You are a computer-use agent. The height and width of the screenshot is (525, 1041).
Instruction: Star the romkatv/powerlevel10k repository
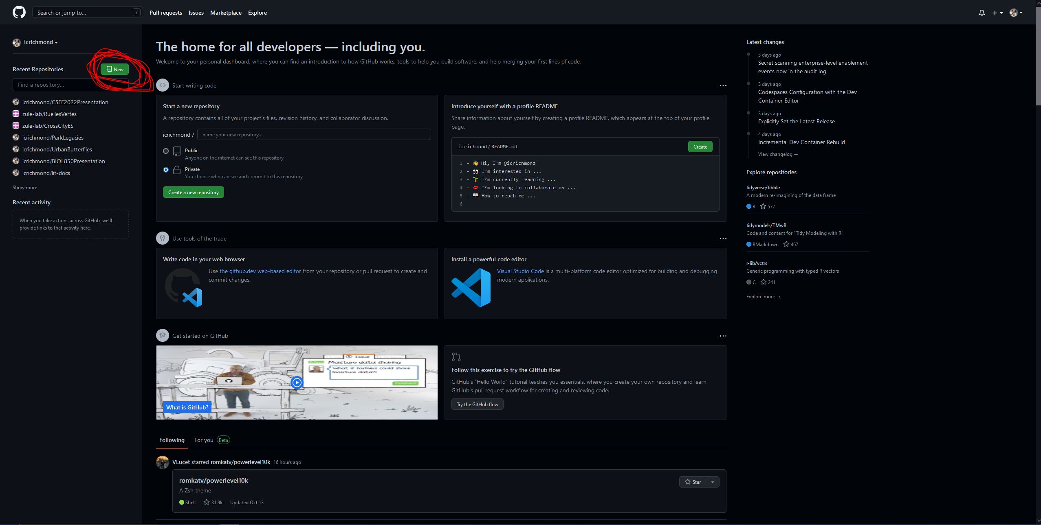tap(692, 482)
